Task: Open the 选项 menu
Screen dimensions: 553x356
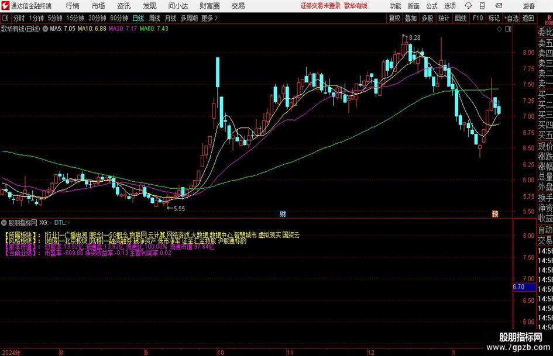Action: click(x=449, y=6)
